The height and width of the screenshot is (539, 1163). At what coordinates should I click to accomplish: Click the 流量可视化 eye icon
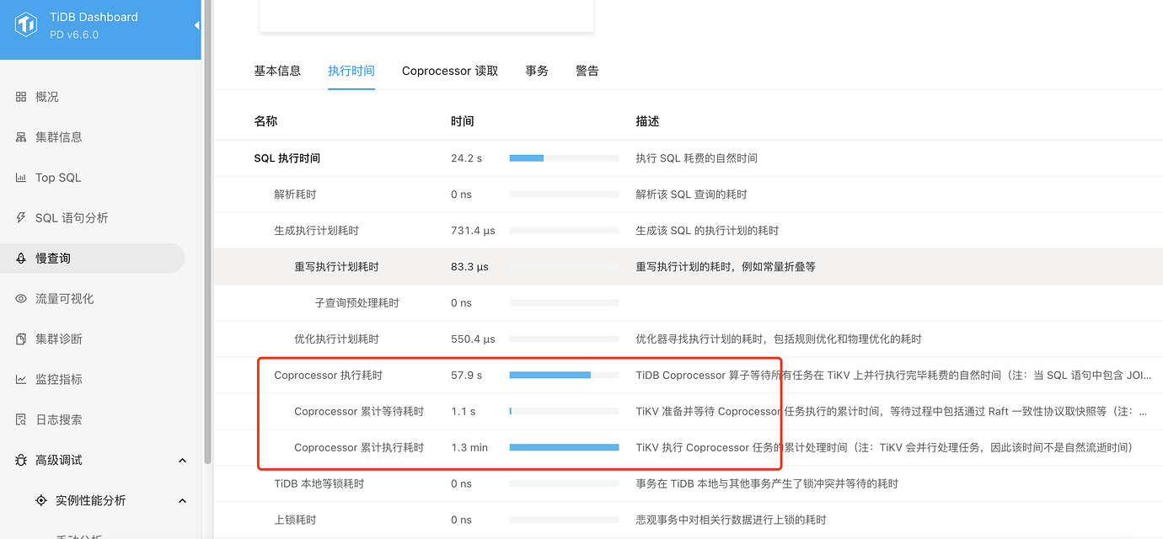click(21, 299)
